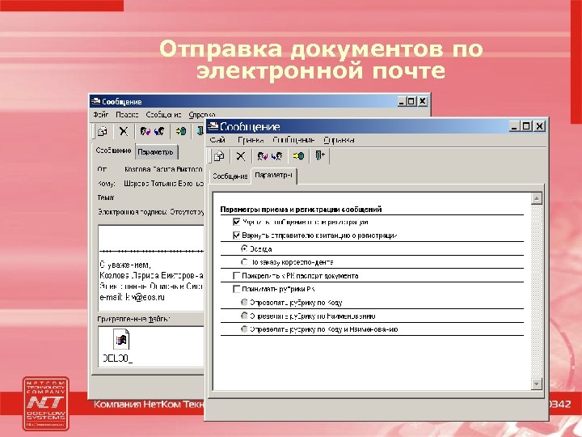Click 'Параметры приема и регистрации сообщений' heading
582x437 pixels.
pyautogui.click(x=301, y=210)
